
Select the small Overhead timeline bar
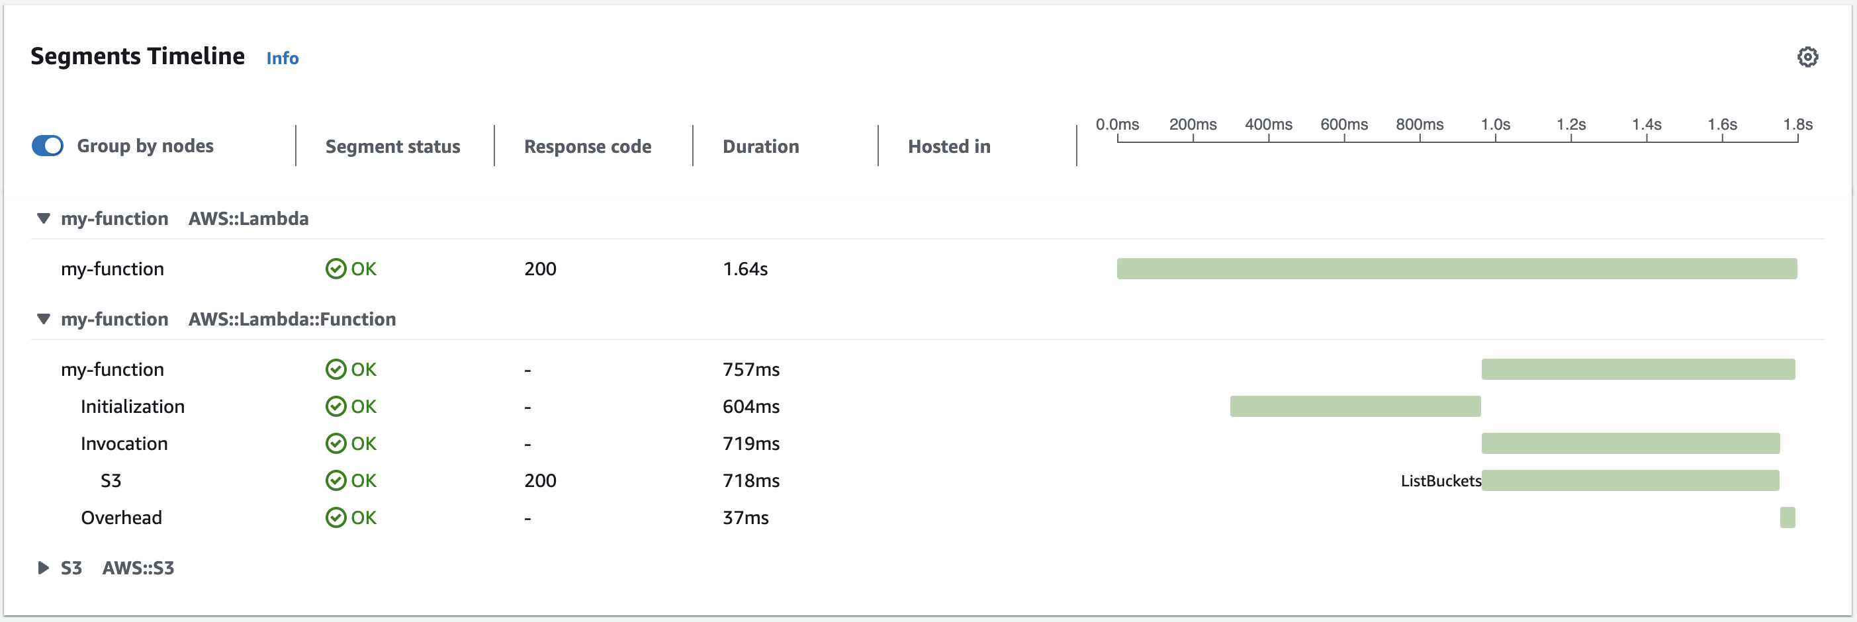click(x=1787, y=517)
